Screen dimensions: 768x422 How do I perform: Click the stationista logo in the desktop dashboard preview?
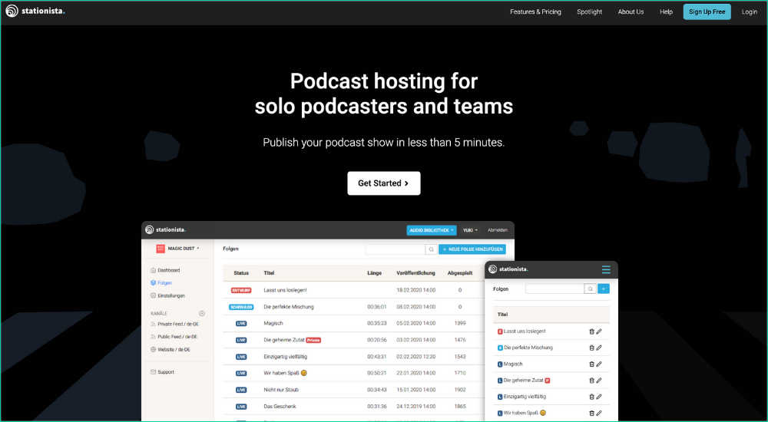click(166, 229)
